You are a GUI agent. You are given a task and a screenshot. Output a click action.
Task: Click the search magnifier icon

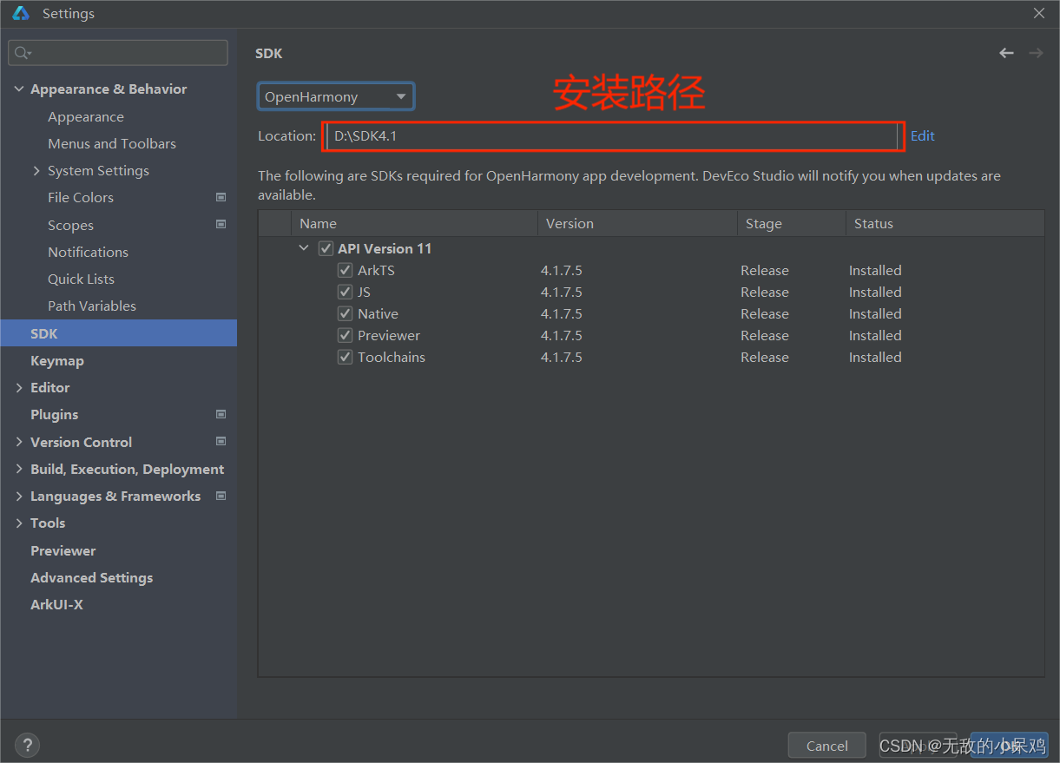22,53
